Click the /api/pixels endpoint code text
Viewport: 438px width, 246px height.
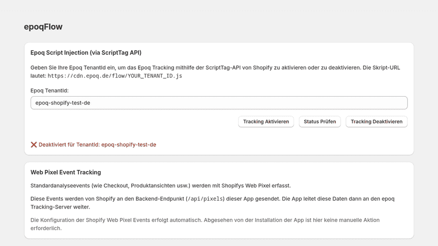[205, 199]
